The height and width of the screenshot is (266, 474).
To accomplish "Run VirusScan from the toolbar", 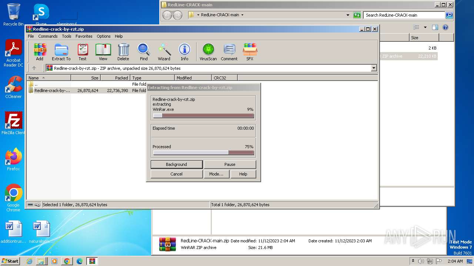I will pos(208,52).
